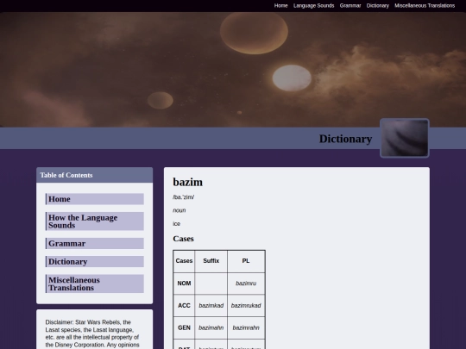Open Home in the top navigation bar
Image resolution: width=466 pixels, height=349 pixels.
point(280,6)
